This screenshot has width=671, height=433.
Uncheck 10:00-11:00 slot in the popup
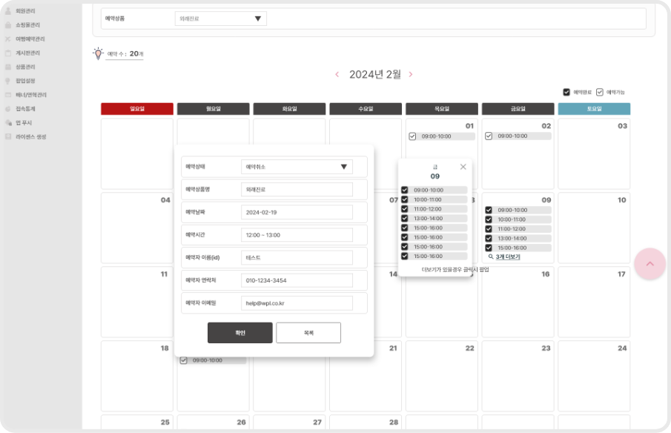click(x=405, y=199)
